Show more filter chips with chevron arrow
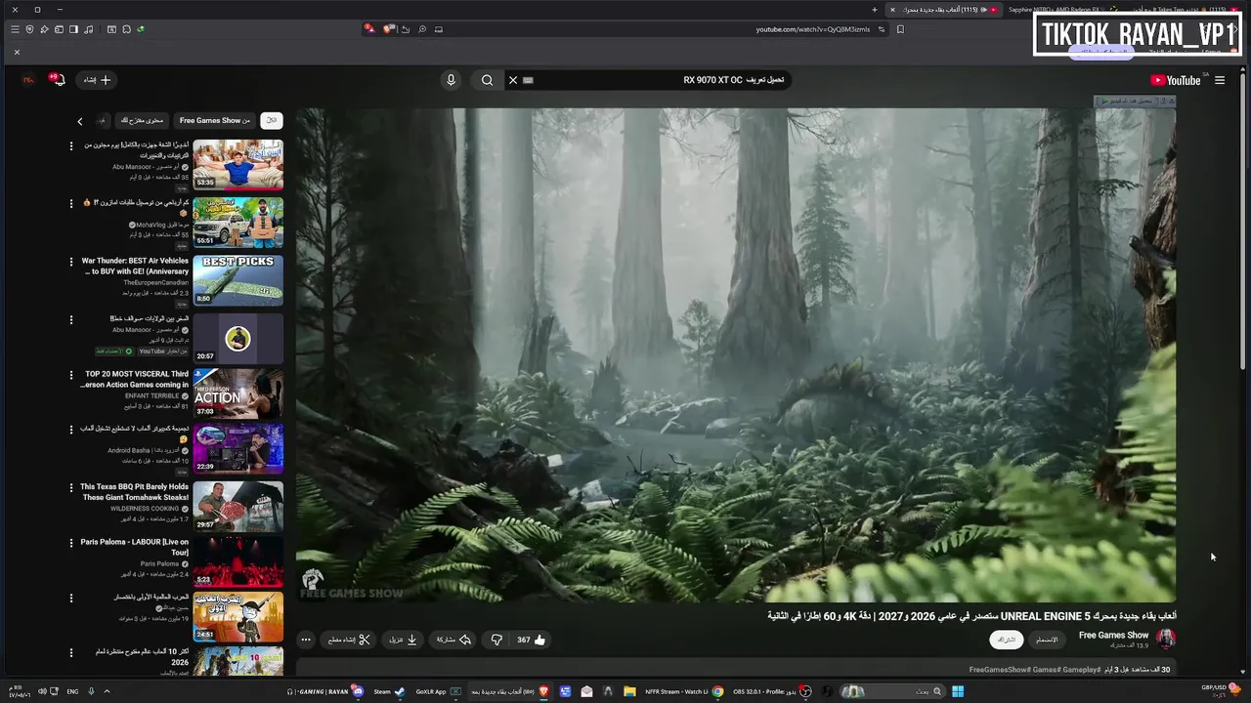Viewport: 1251px width, 703px height. tap(80, 121)
